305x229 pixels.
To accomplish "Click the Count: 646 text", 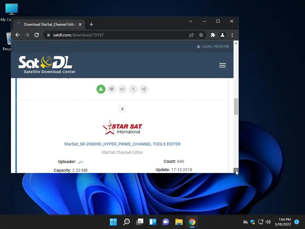I will (174, 161).
